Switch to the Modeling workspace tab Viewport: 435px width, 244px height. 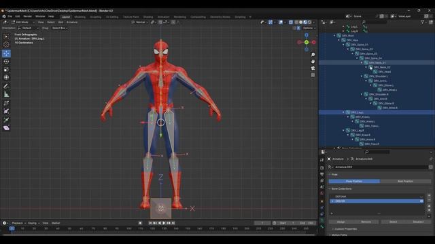[x=80, y=17]
